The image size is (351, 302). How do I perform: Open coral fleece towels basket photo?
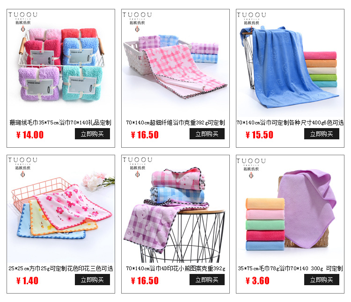point(61,64)
